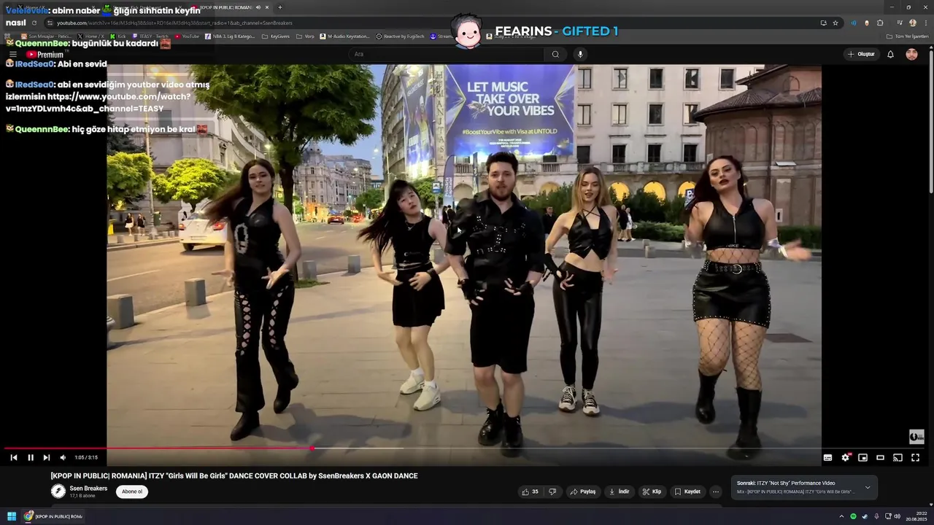
Task: Open the KeyGivers bookmark folder
Action: click(x=276, y=36)
